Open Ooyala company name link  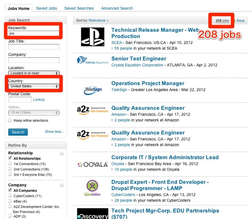coord(117,164)
